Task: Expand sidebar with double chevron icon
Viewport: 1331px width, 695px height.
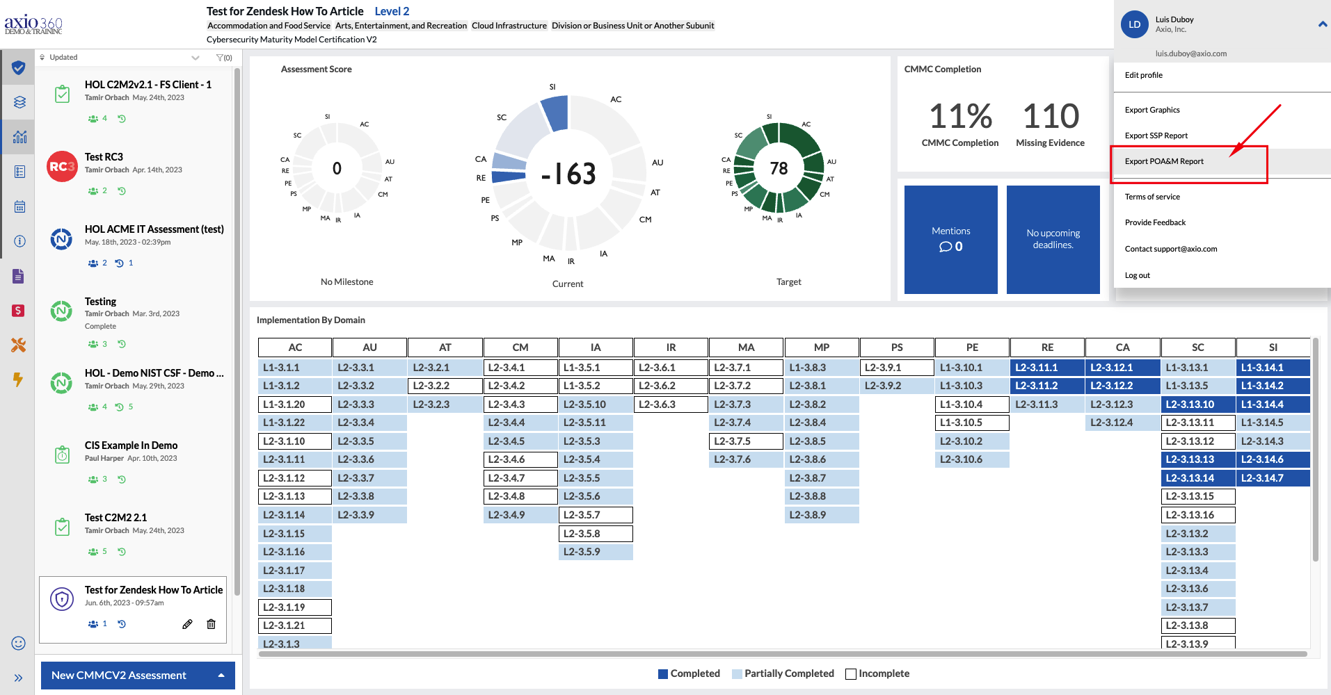Action: tap(19, 678)
